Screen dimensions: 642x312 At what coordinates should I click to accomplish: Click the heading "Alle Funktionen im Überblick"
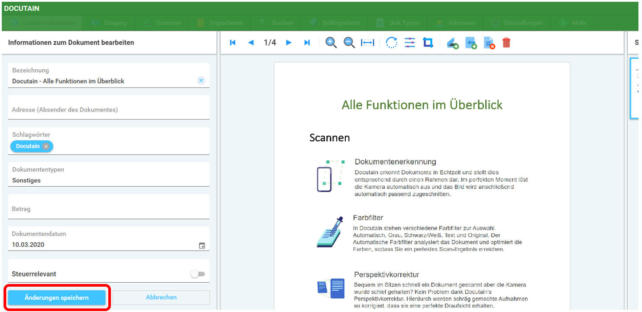[x=422, y=105]
